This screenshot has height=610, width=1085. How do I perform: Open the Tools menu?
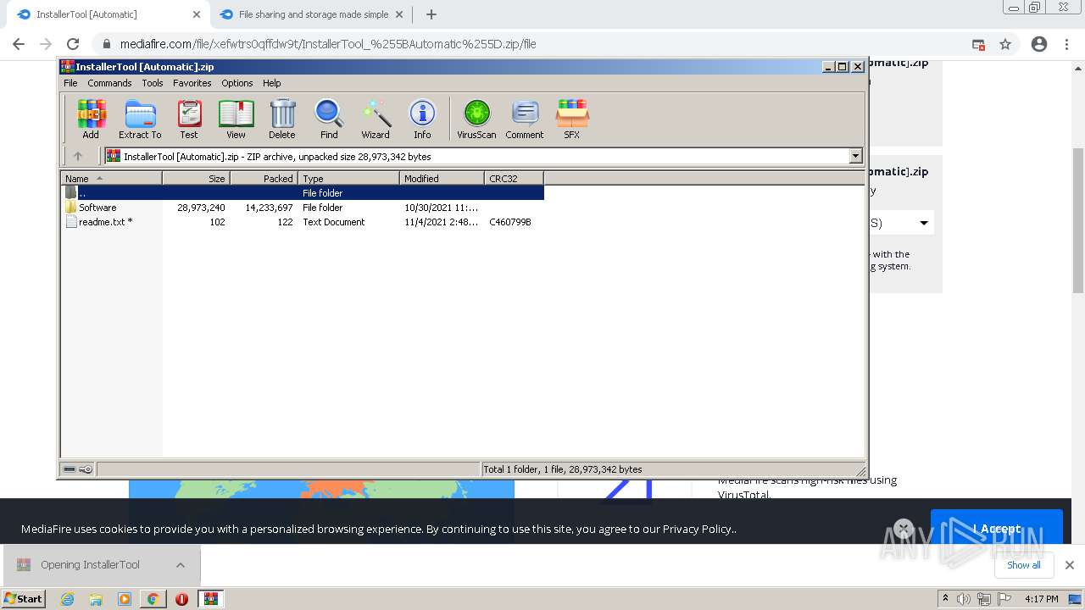pyautogui.click(x=153, y=83)
